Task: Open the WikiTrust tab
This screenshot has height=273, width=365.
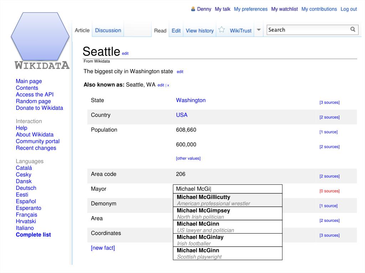Action: point(241,31)
